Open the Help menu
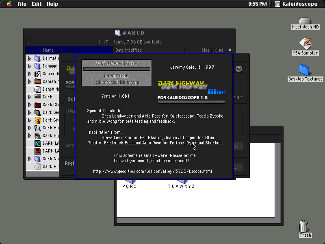 click(52, 4)
